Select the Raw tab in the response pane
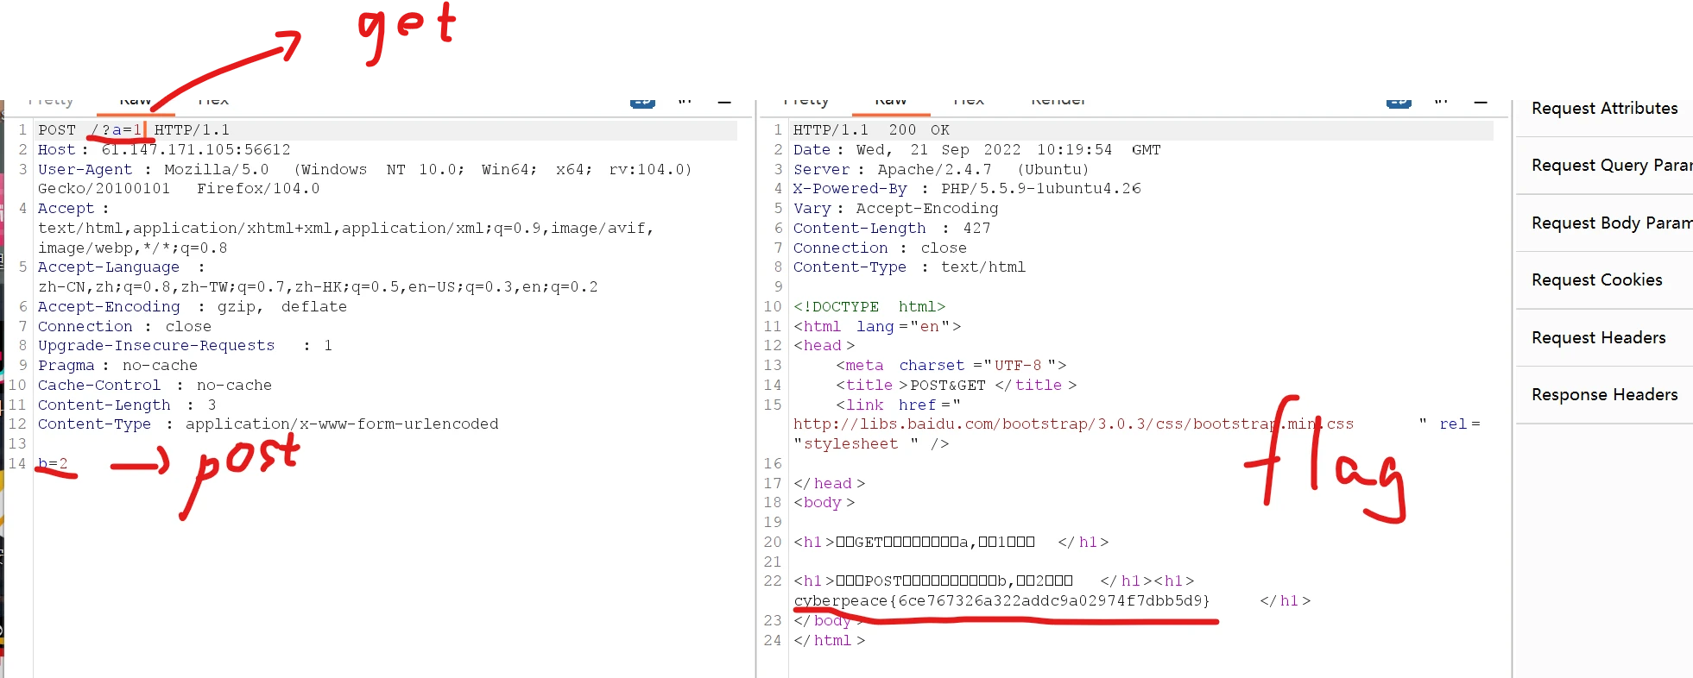Image resolution: width=1693 pixels, height=678 pixels. tap(890, 102)
